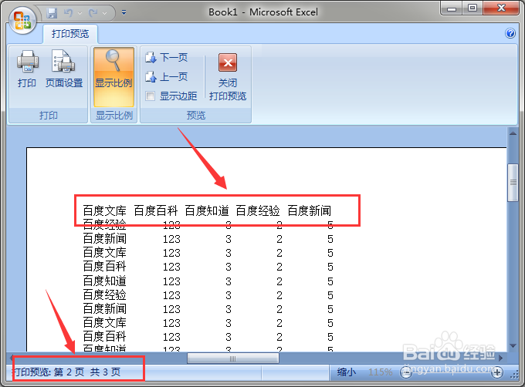Click the vertical scrollbar down arrow
This screenshot has width=525, height=387.
click(513, 346)
